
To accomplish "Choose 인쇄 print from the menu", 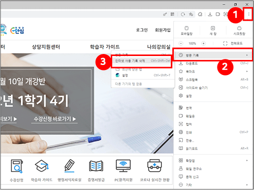I will (x=213, y=132).
